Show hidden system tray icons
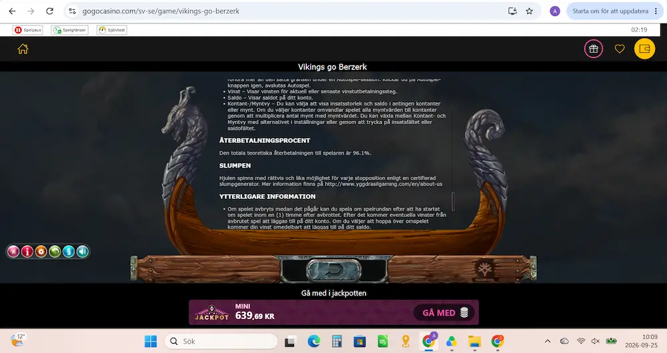 click(x=548, y=341)
